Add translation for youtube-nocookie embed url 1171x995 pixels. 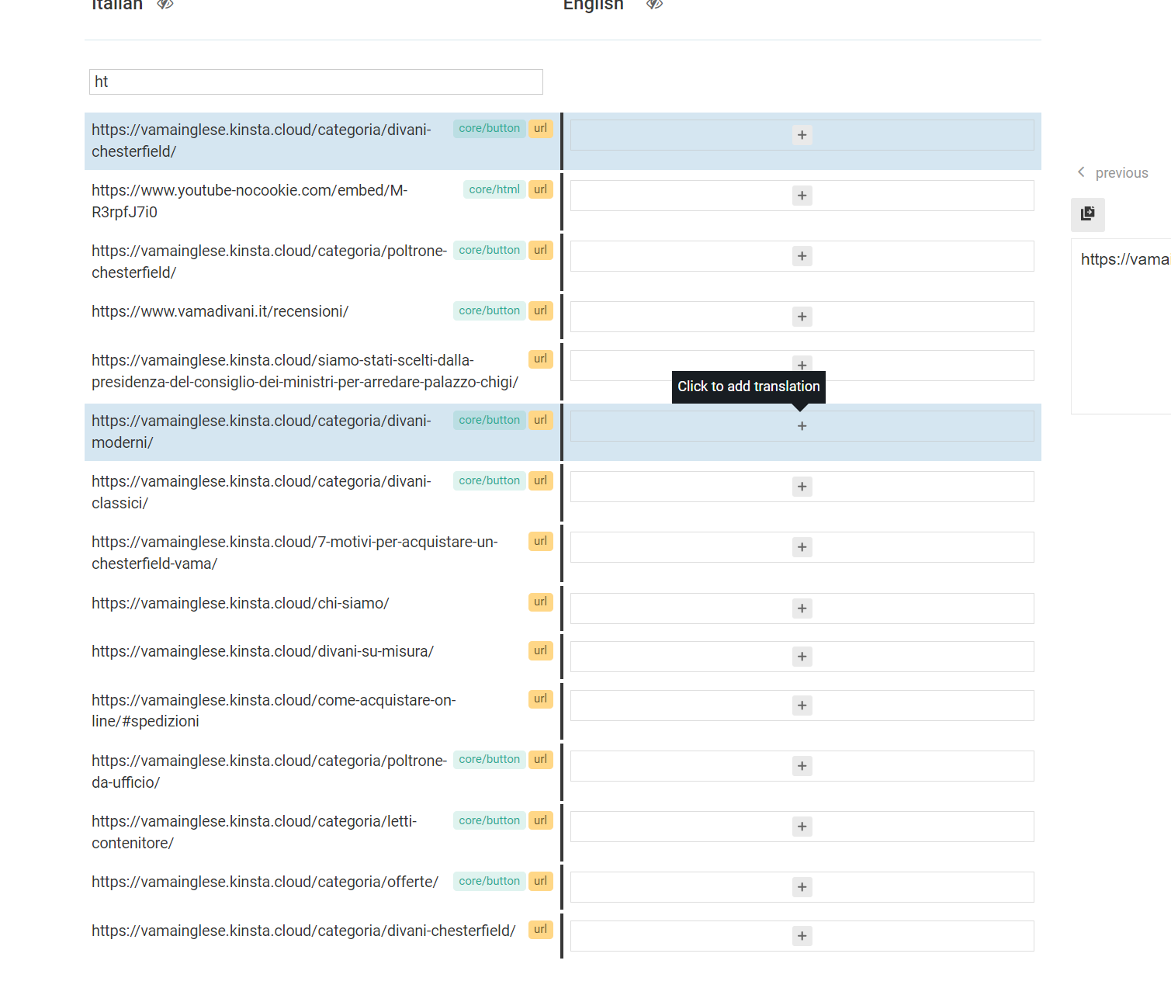(802, 196)
